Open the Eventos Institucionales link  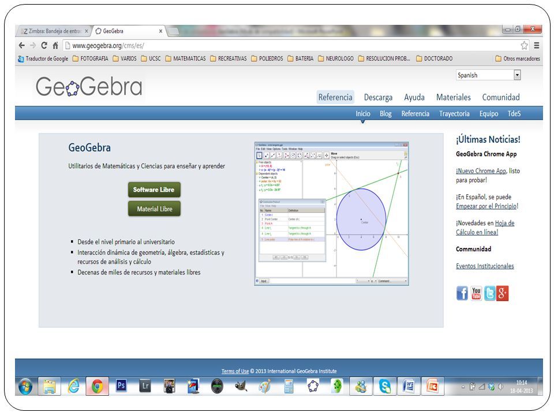click(485, 266)
